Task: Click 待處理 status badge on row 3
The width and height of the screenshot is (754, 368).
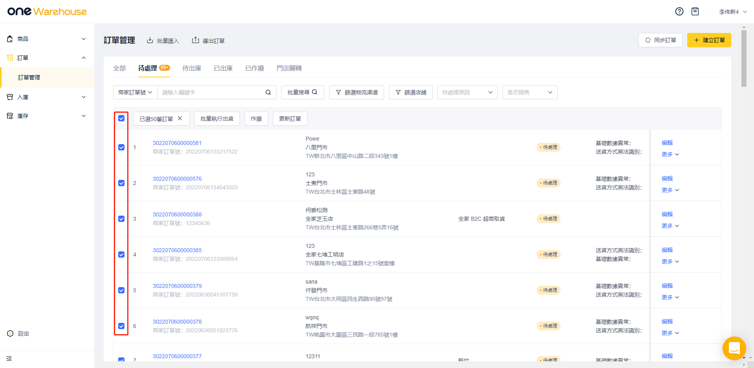Action: click(548, 219)
